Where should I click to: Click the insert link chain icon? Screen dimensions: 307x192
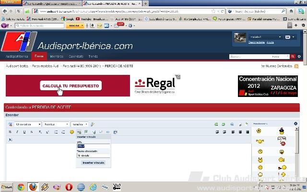pyautogui.click(x=79, y=132)
